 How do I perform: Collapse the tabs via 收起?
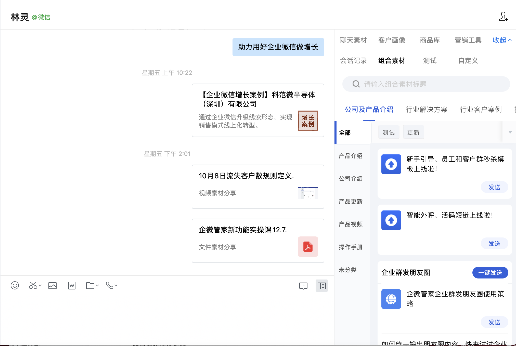tap(502, 40)
